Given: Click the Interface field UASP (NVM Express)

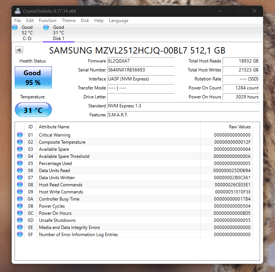Looking at the screenshot, I should [141, 79].
